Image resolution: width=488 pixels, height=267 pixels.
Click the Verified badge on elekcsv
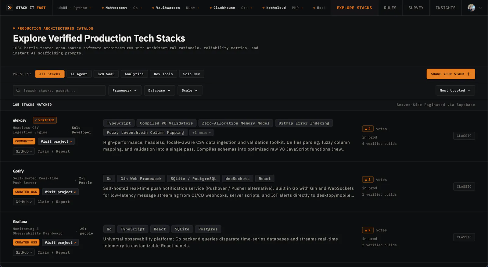point(45,120)
